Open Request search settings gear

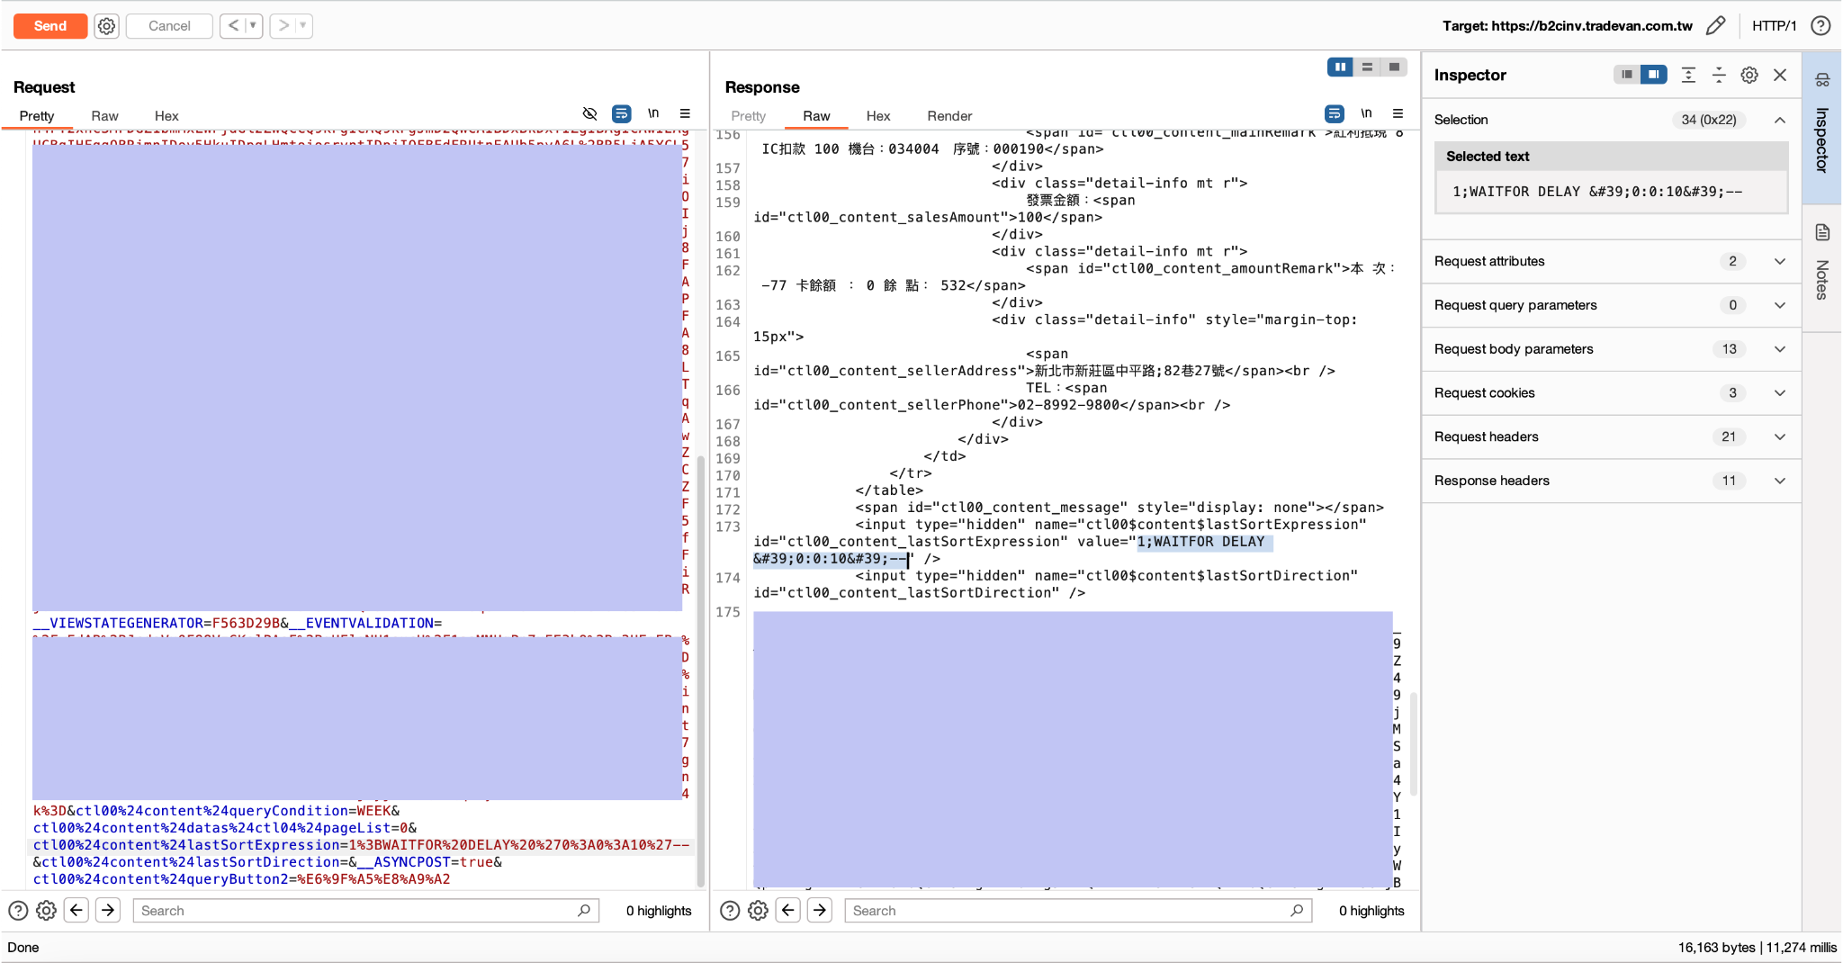coord(47,911)
